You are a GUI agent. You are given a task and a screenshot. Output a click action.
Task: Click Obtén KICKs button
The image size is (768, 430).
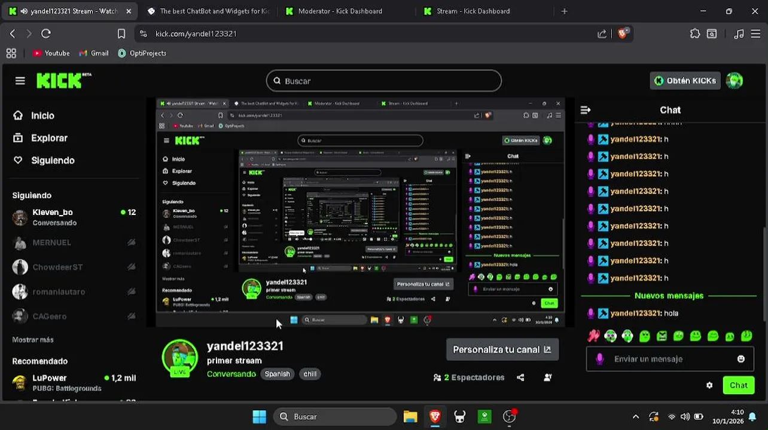click(685, 81)
